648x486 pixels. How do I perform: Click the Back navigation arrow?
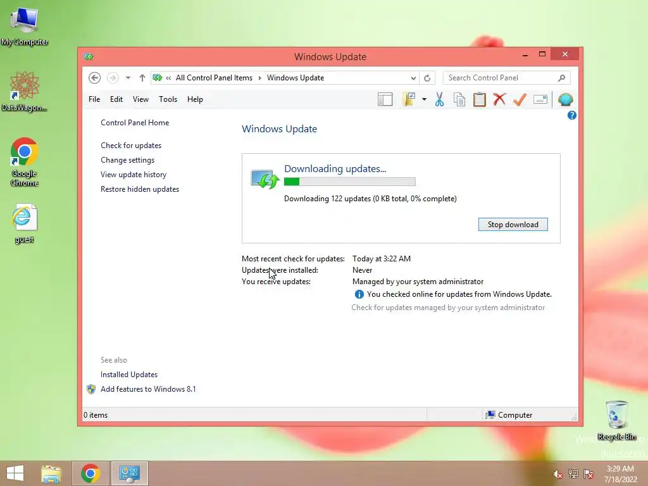click(x=95, y=78)
